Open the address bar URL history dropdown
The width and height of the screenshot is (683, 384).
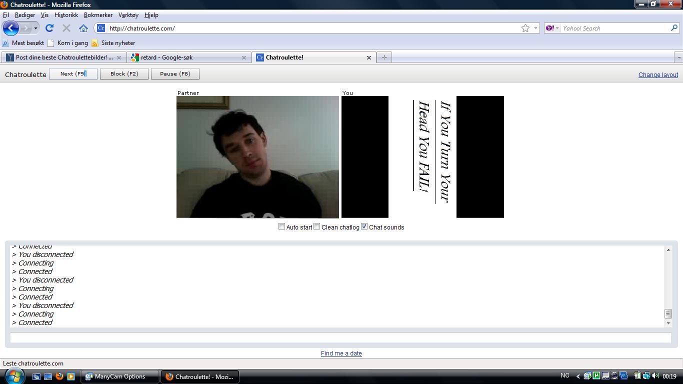point(535,28)
